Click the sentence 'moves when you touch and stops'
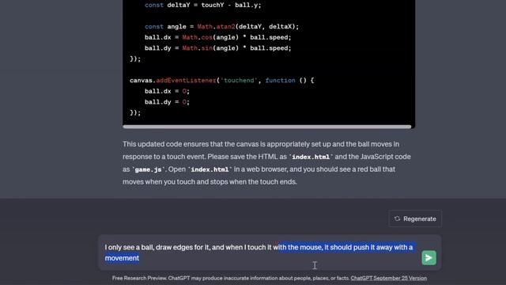 tap(176, 182)
